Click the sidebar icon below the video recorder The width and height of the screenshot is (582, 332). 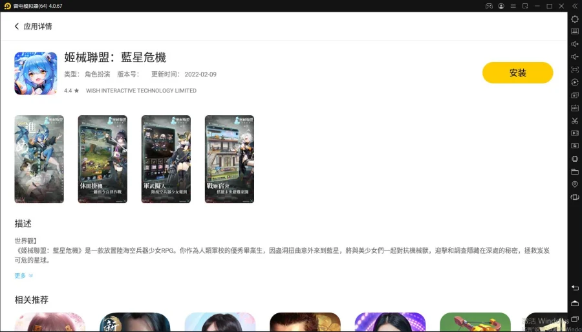(575, 146)
